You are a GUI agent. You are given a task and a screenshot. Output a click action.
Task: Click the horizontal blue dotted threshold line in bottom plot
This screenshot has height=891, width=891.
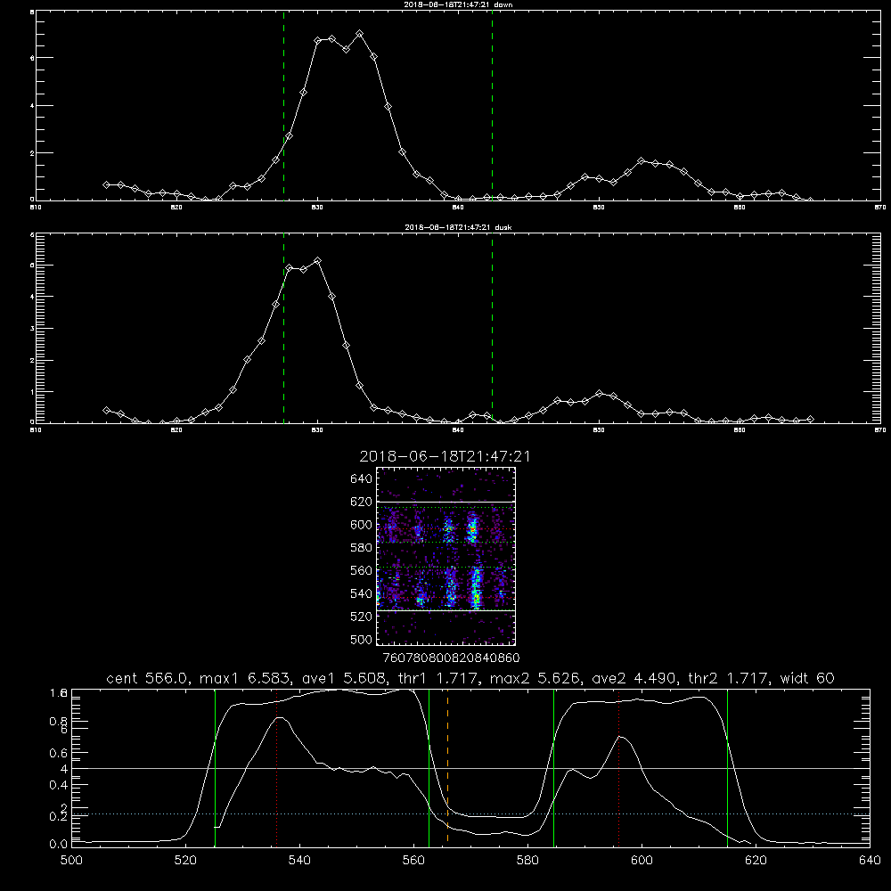coord(470,814)
